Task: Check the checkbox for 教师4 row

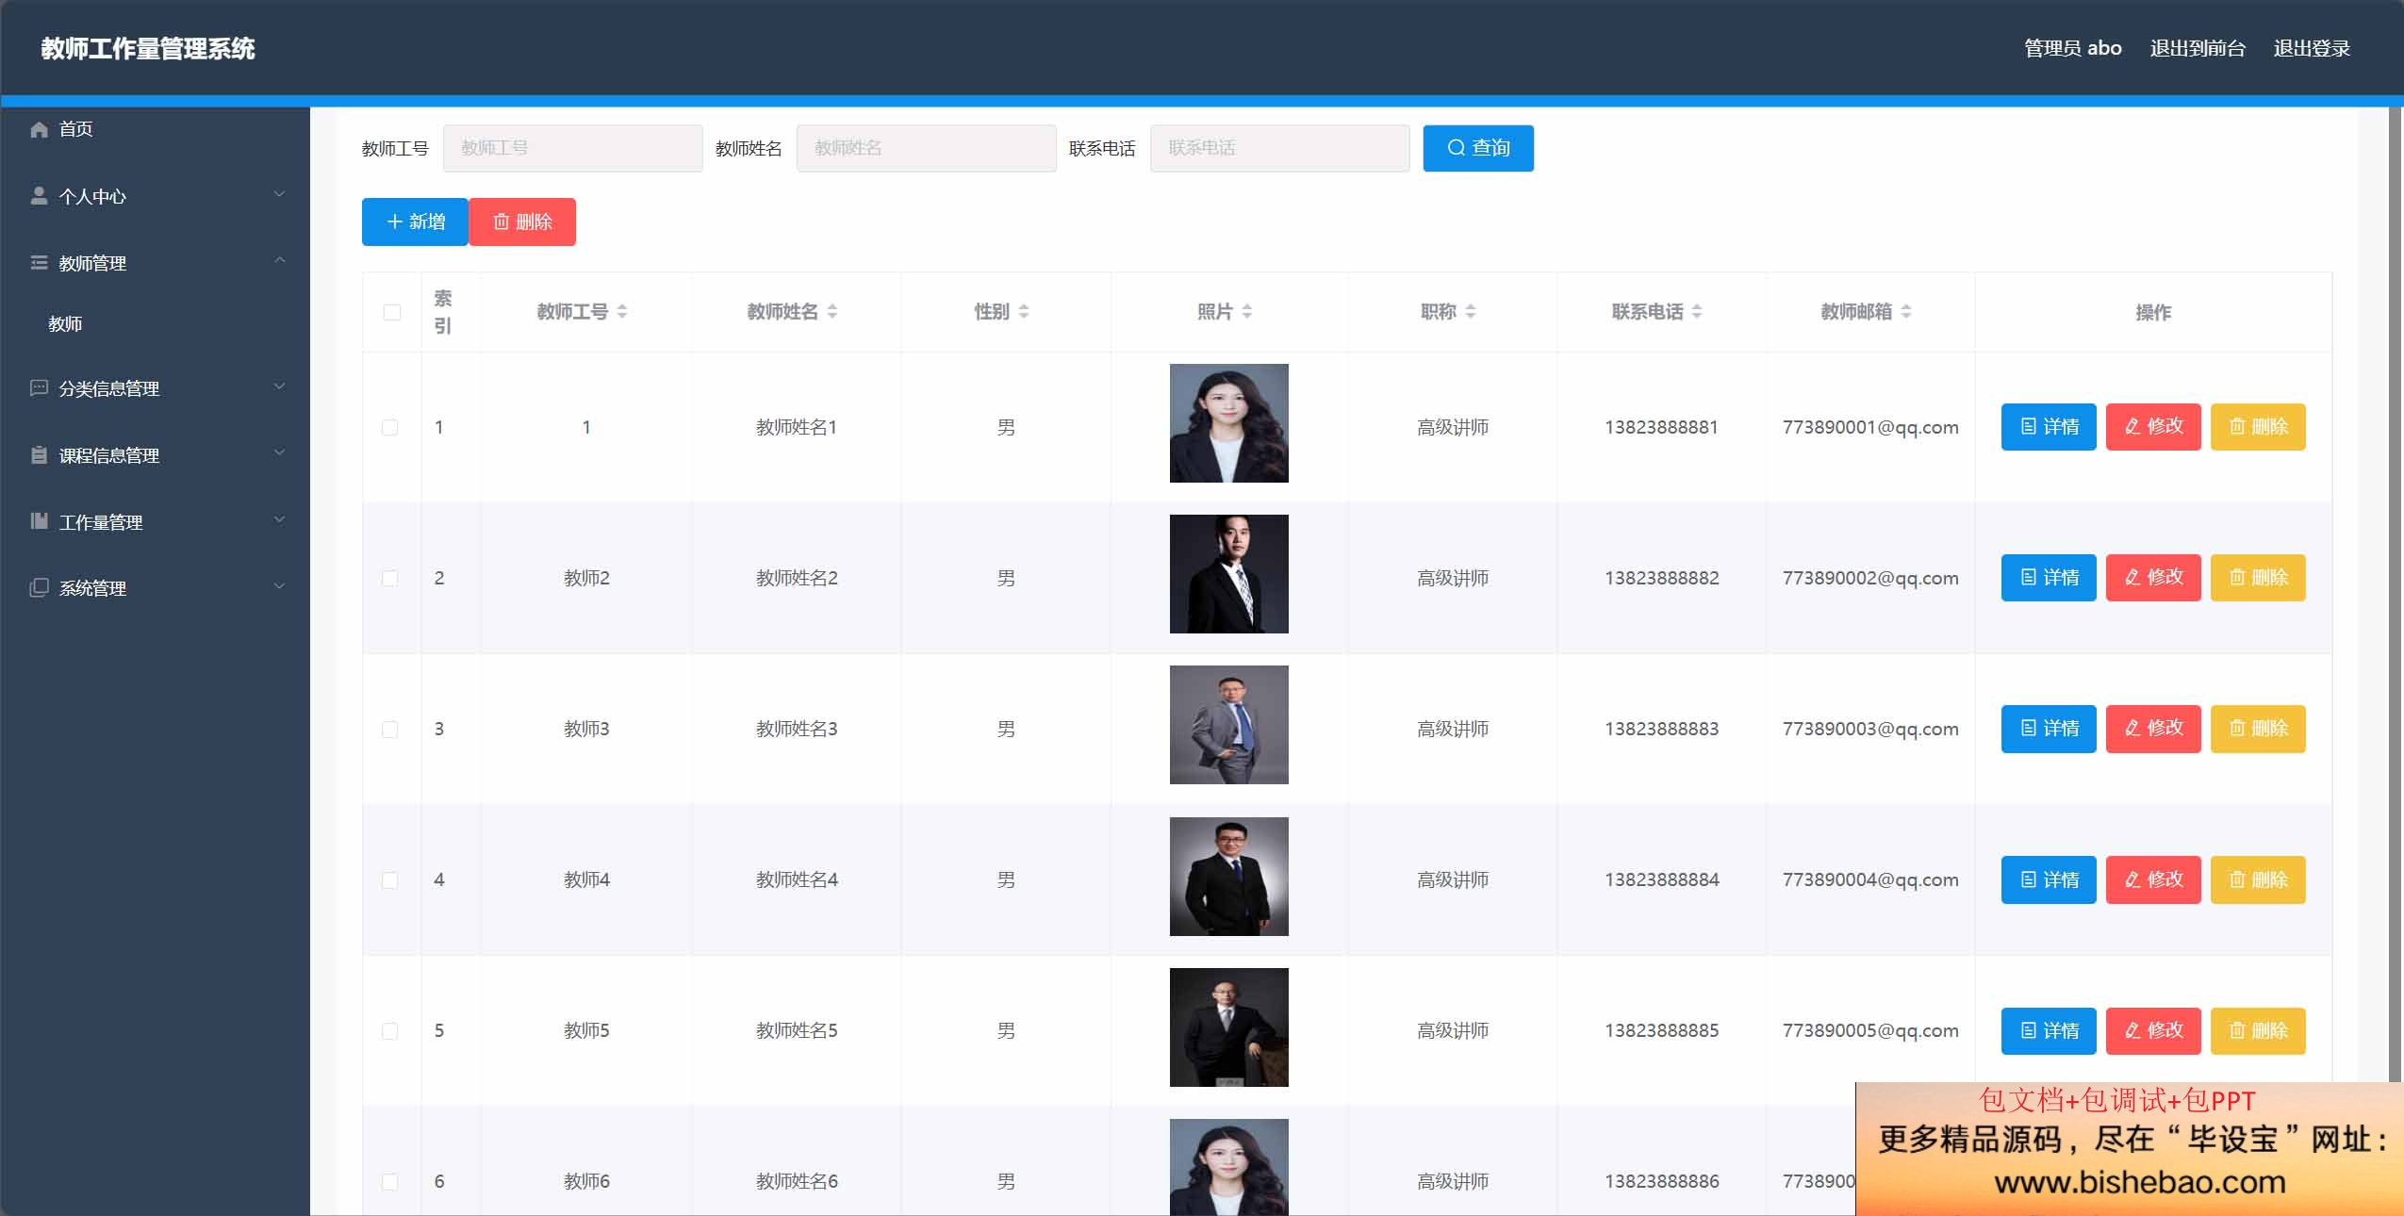Action: click(390, 880)
